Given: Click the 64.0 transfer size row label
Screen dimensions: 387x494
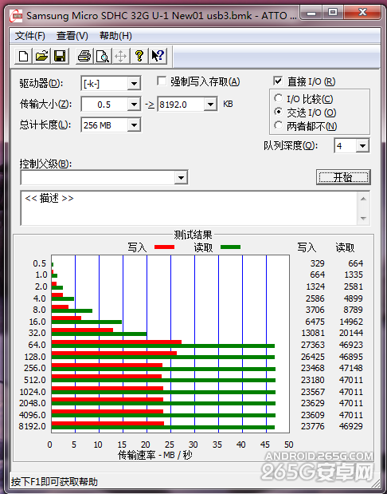Looking at the screenshot, I should pos(37,345).
